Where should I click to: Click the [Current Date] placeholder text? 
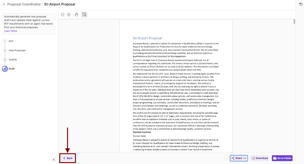139,136
